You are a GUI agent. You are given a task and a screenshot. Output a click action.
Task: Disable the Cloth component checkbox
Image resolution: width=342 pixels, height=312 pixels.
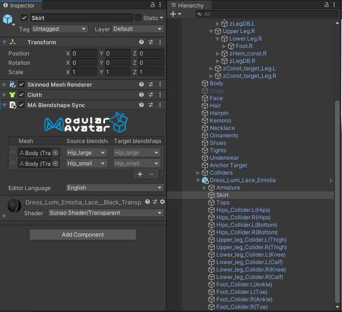point(21,95)
